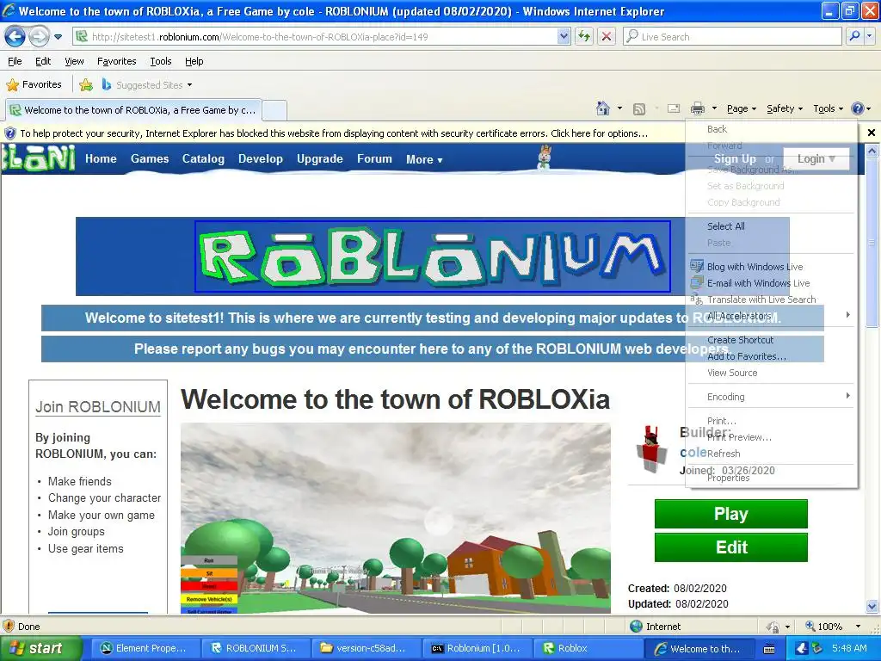The width and height of the screenshot is (881, 661).
Task: Click the green Play button
Action: (x=731, y=514)
